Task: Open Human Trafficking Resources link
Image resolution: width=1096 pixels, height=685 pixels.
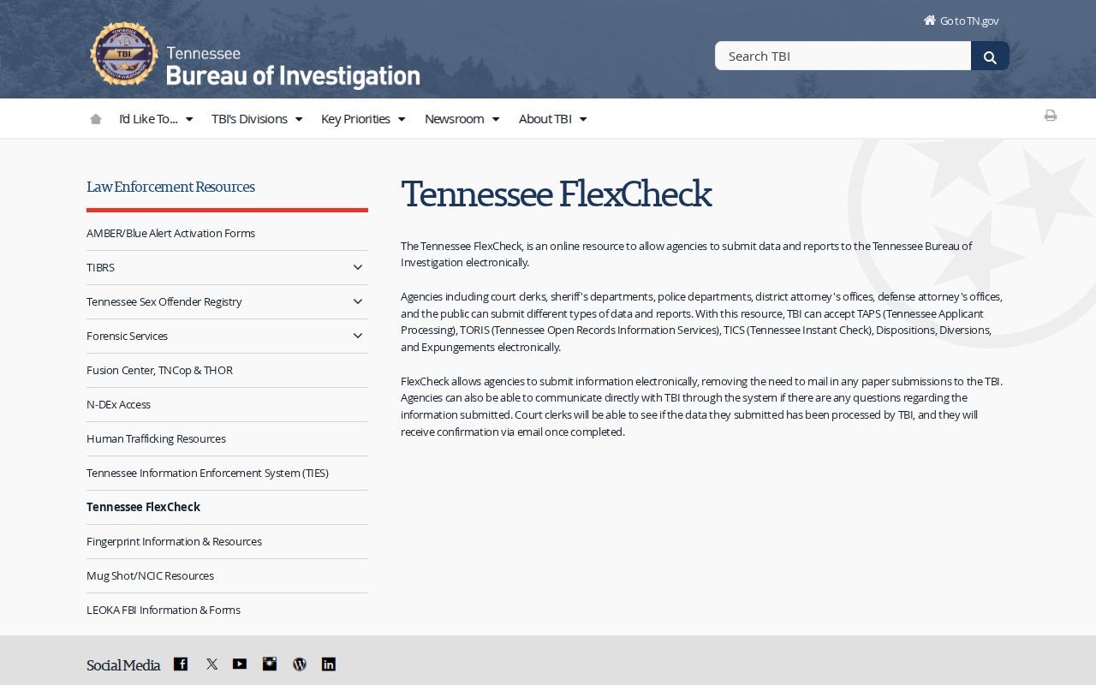Action: pyautogui.click(x=156, y=438)
